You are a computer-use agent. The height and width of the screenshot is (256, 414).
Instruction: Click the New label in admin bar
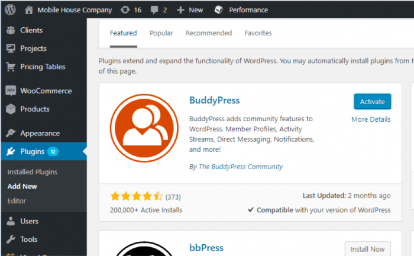(x=196, y=10)
